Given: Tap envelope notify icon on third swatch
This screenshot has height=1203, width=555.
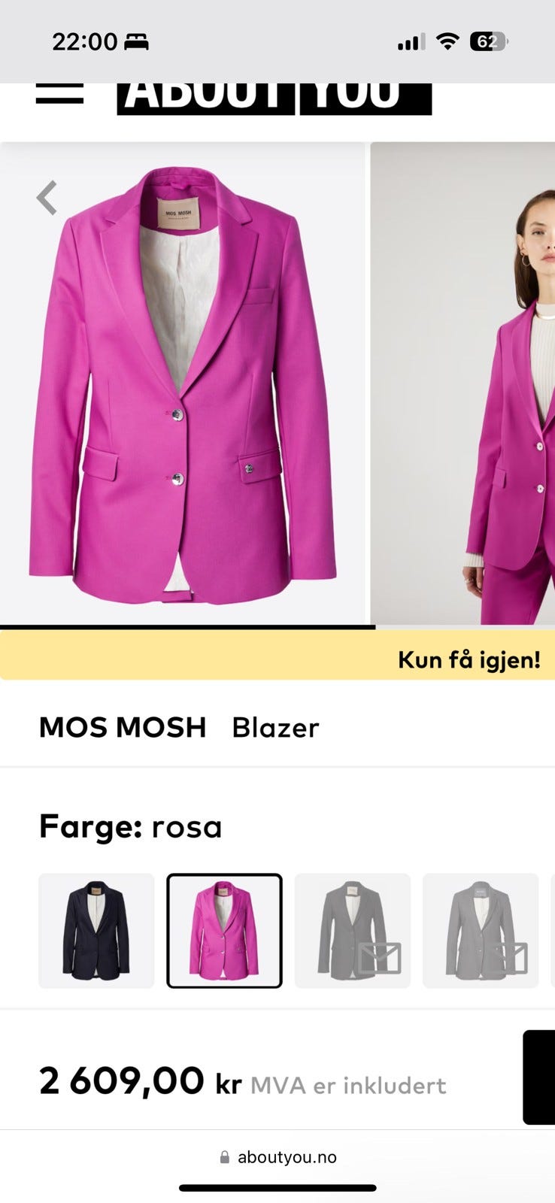Looking at the screenshot, I should 378,958.
